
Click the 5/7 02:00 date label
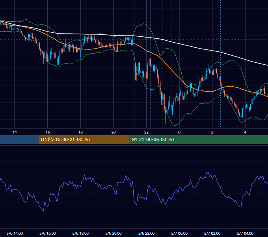coord(212,233)
